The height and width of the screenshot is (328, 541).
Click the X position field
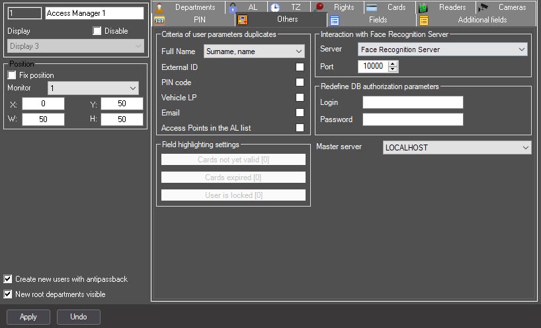point(43,104)
